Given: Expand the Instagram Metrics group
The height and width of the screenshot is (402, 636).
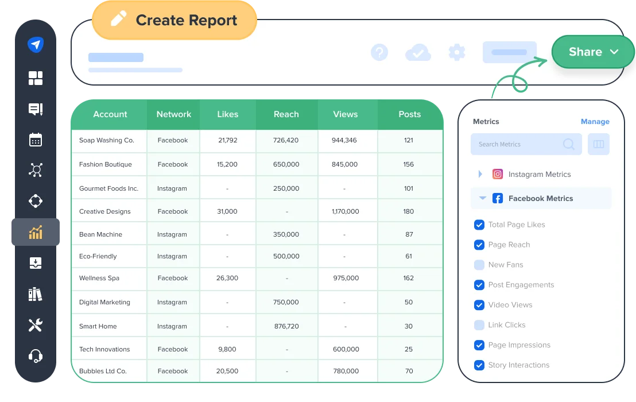Looking at the screenshot, I should click(x=480, y=175).
